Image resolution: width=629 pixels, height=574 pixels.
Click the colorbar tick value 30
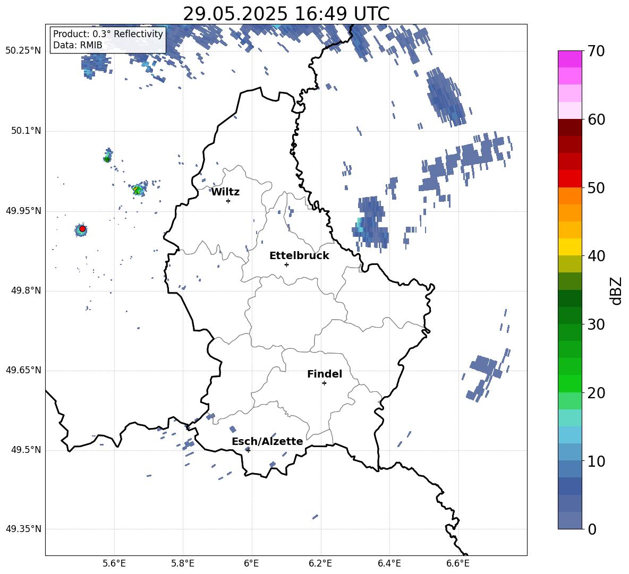[x=596, y=324]
